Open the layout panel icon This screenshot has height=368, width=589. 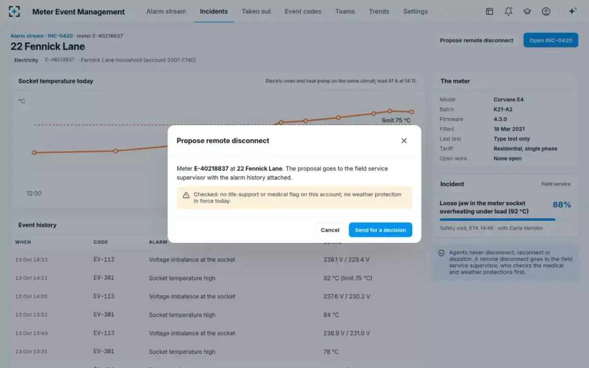click(489, 11)
